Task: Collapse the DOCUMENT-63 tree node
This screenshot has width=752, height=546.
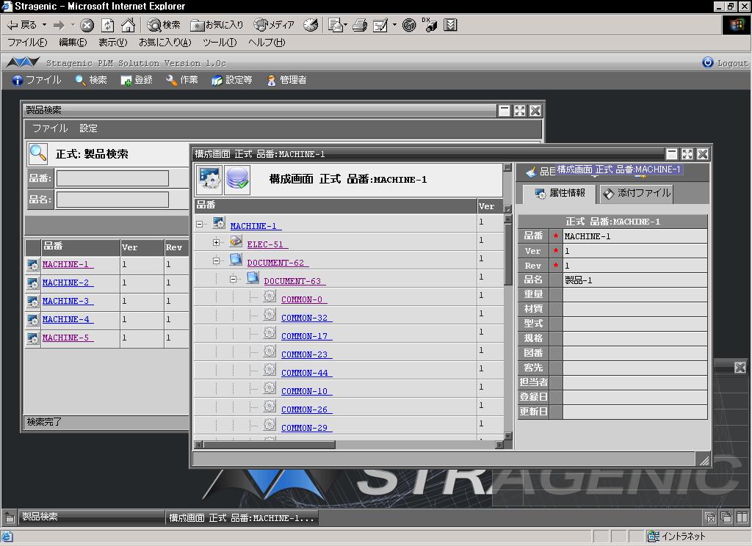Action: click(x=233, y=279)
